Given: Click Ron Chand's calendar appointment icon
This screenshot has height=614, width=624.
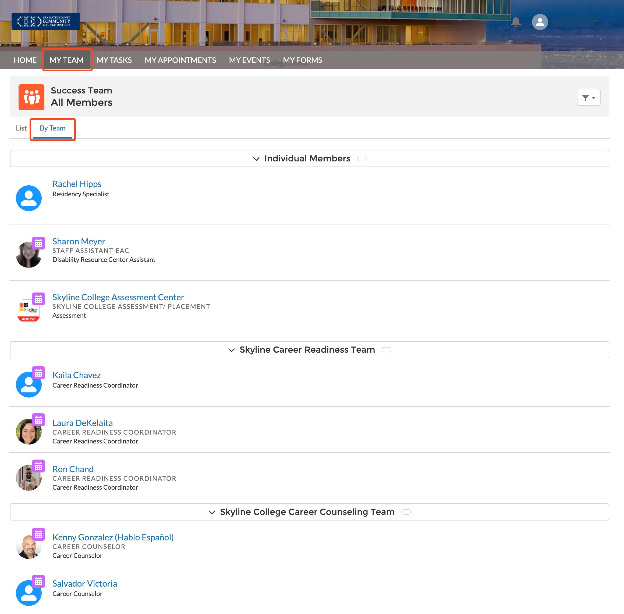Looking at the screenshot, I should click(38, 466).
